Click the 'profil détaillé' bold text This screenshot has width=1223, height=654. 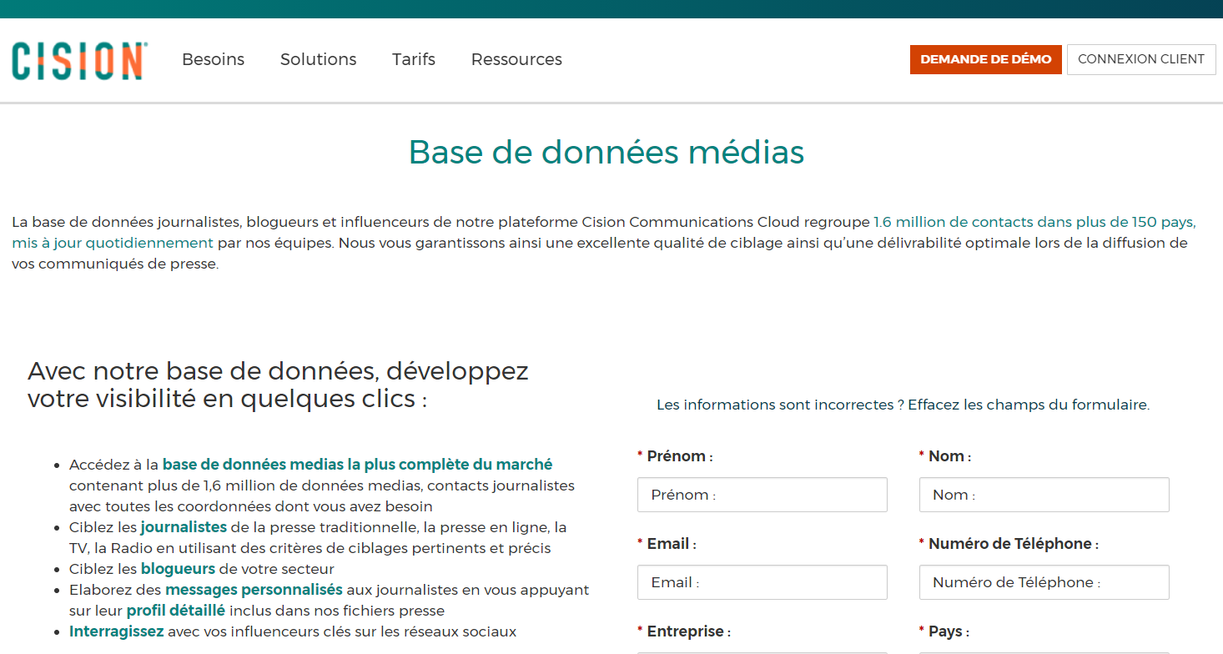(x=176, y=611)
